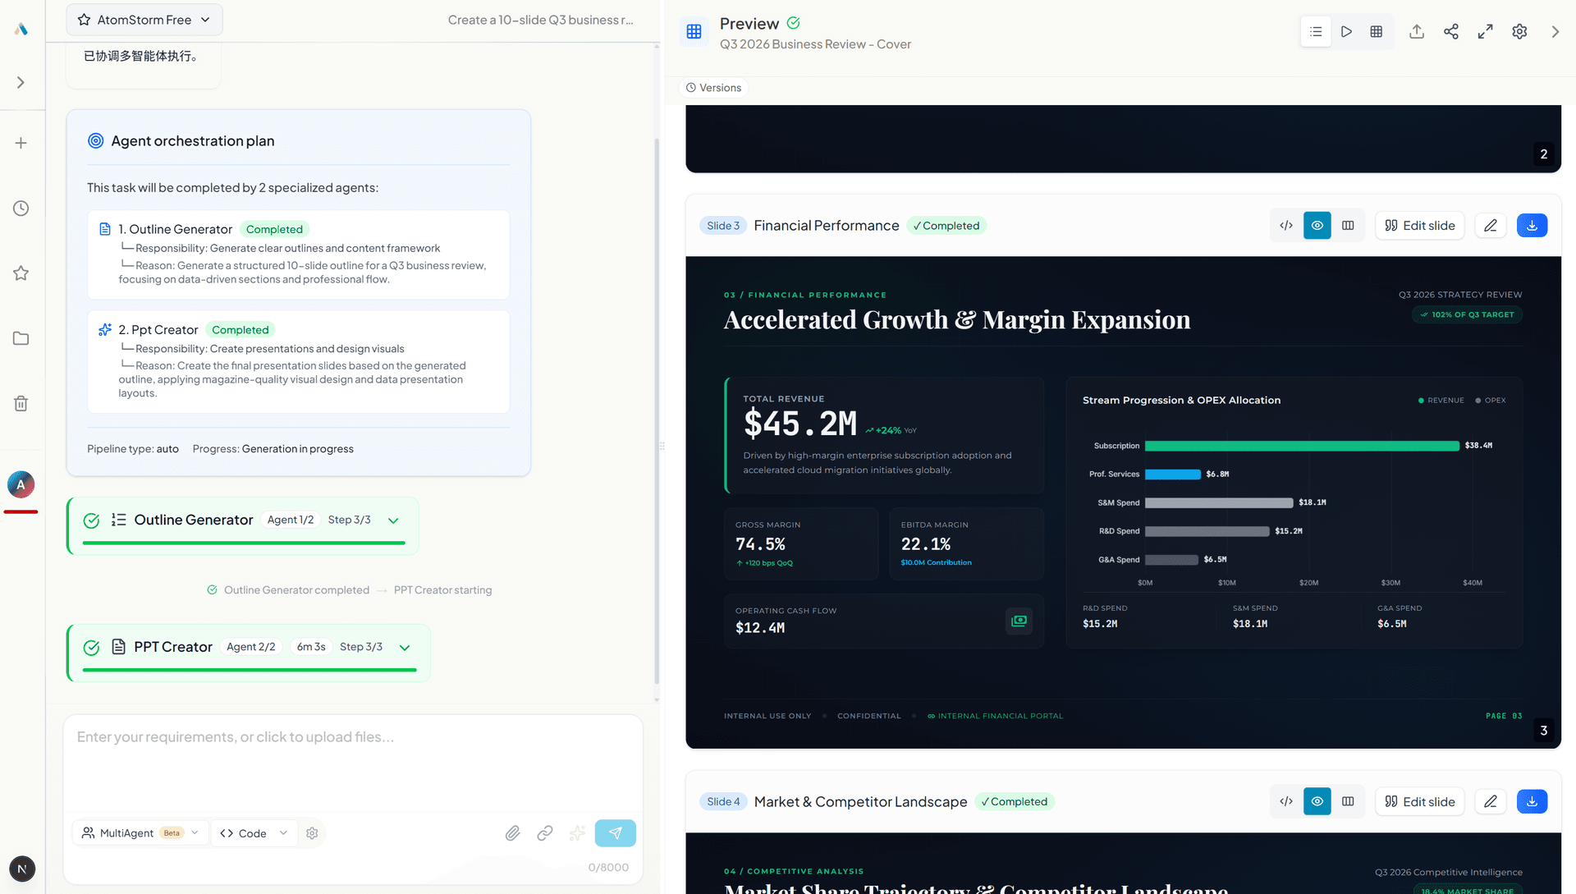Open preview settings gear
The image size is (1576, 894).
[1520, 31]
